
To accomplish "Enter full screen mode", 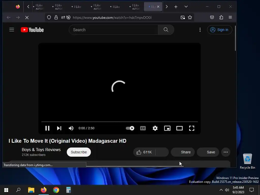I will pyautogui.click(x=192, y=128).
